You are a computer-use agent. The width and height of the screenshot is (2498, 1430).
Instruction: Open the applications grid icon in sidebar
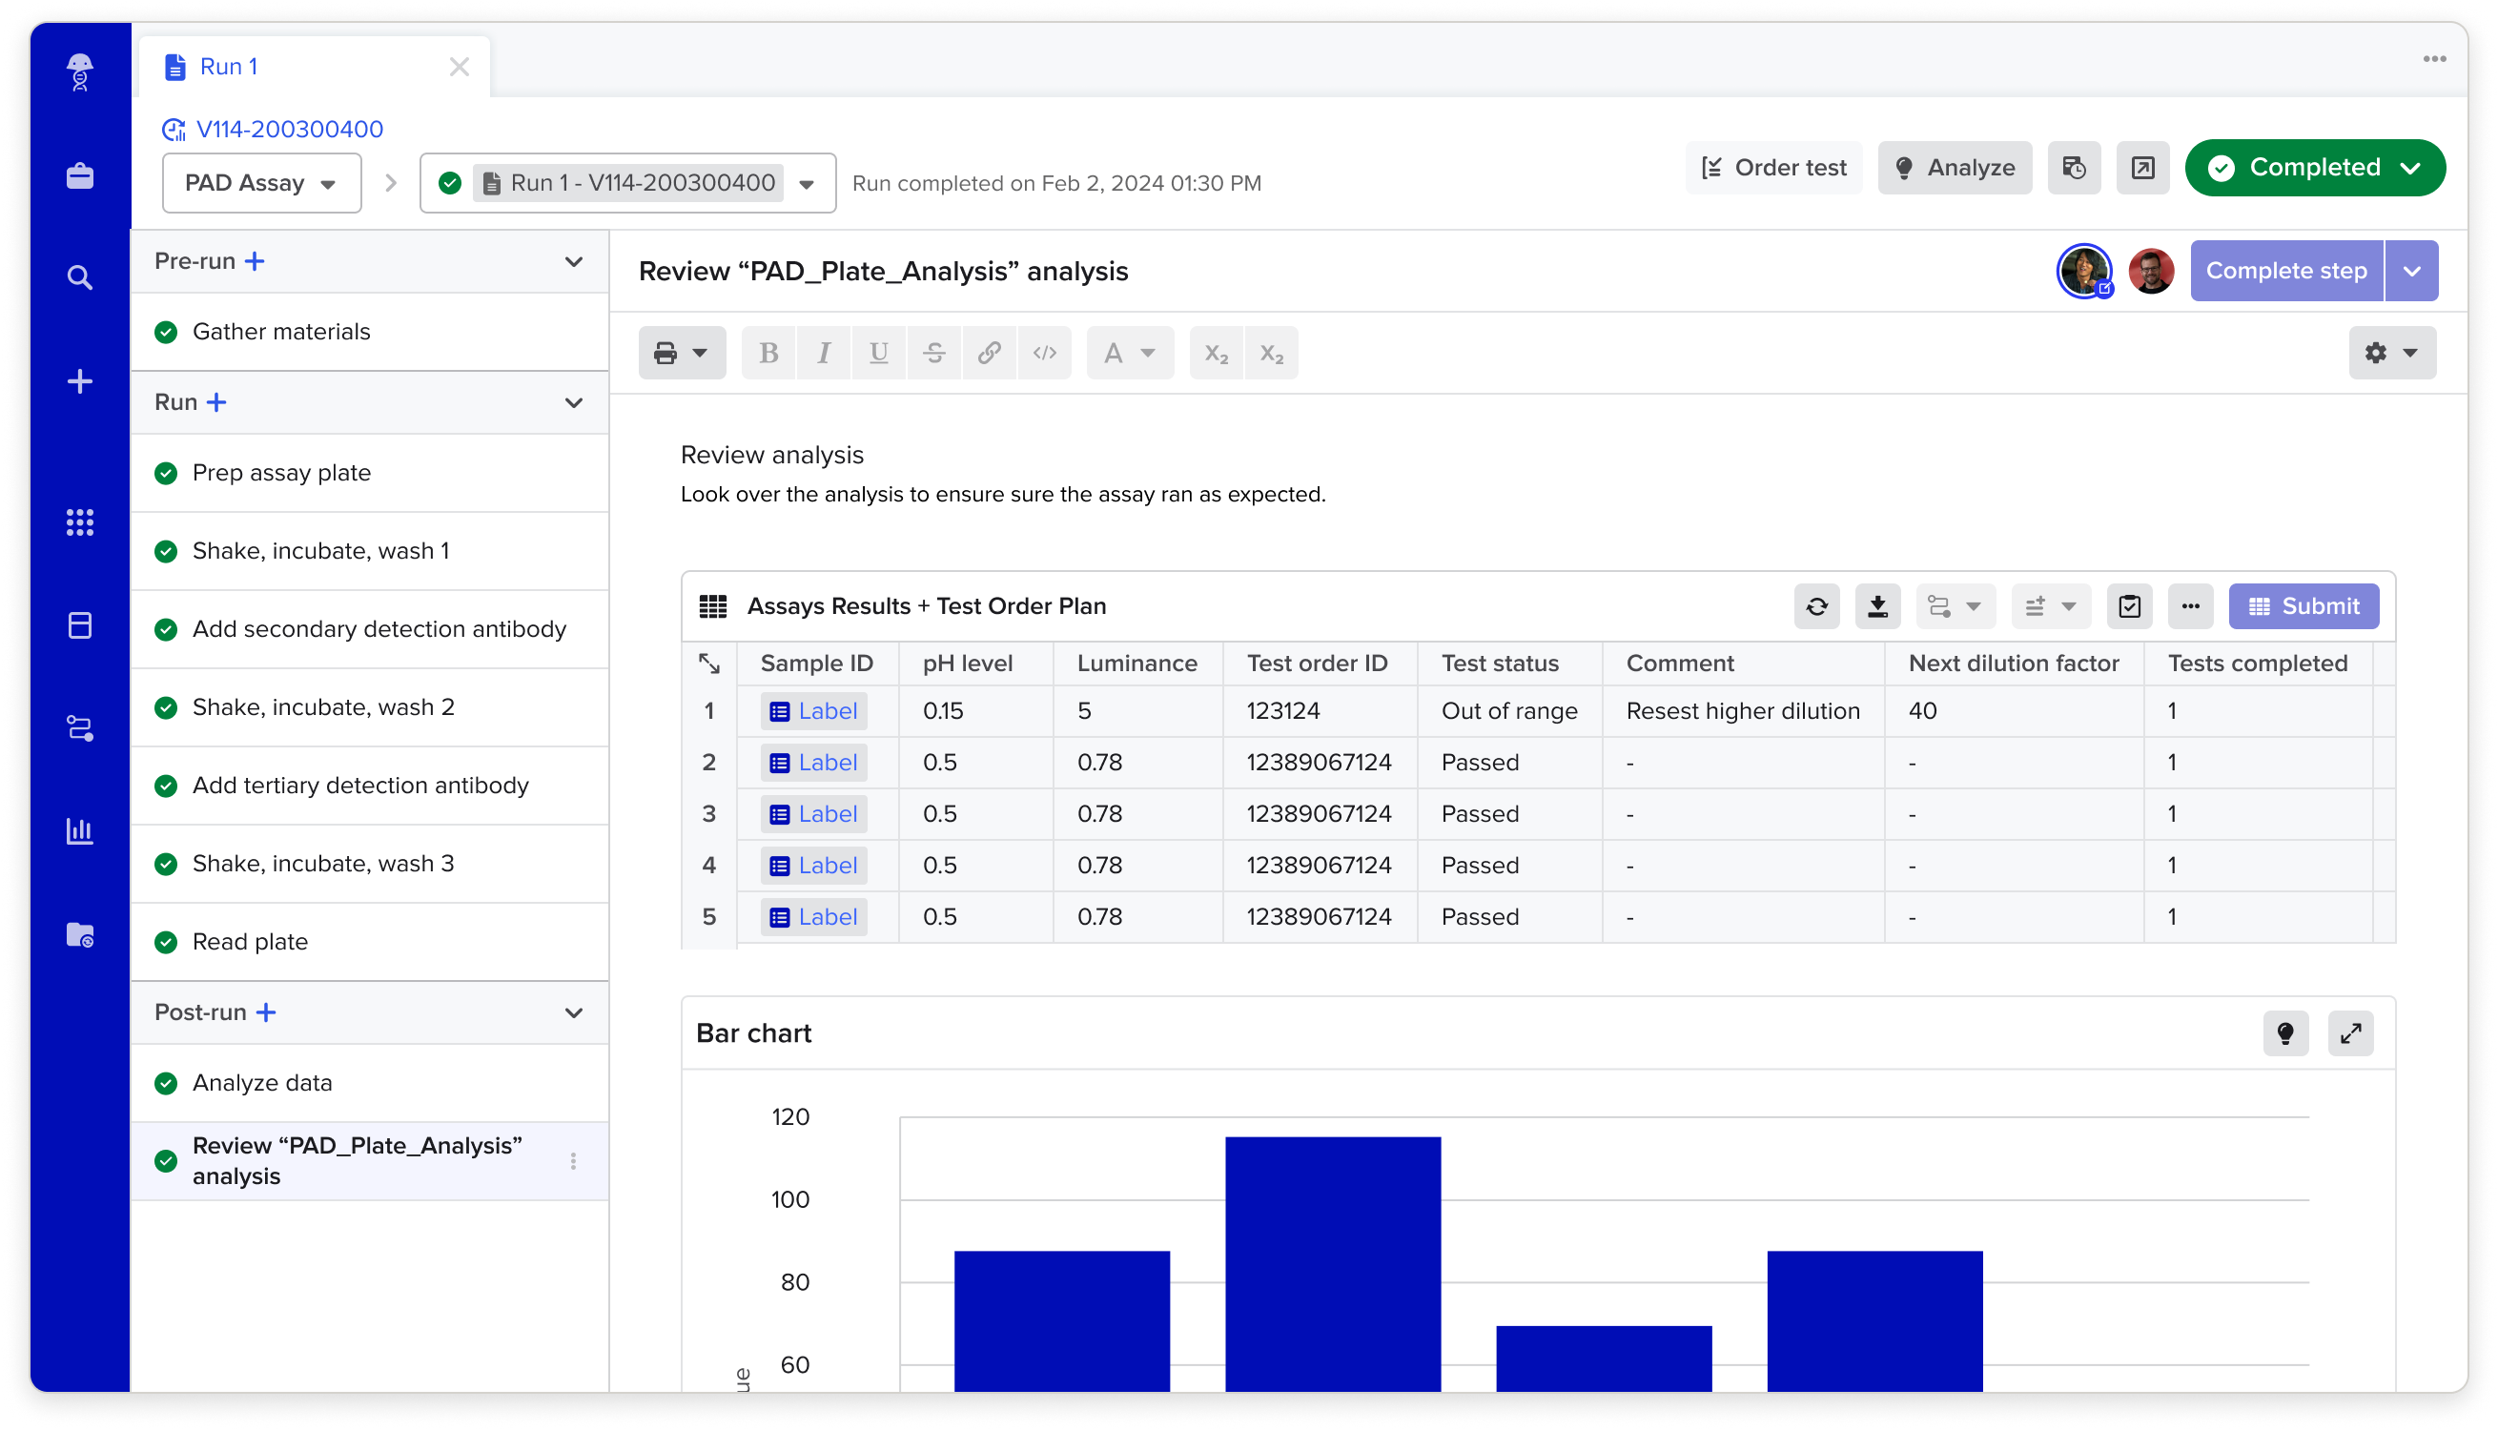click(79, 522)
